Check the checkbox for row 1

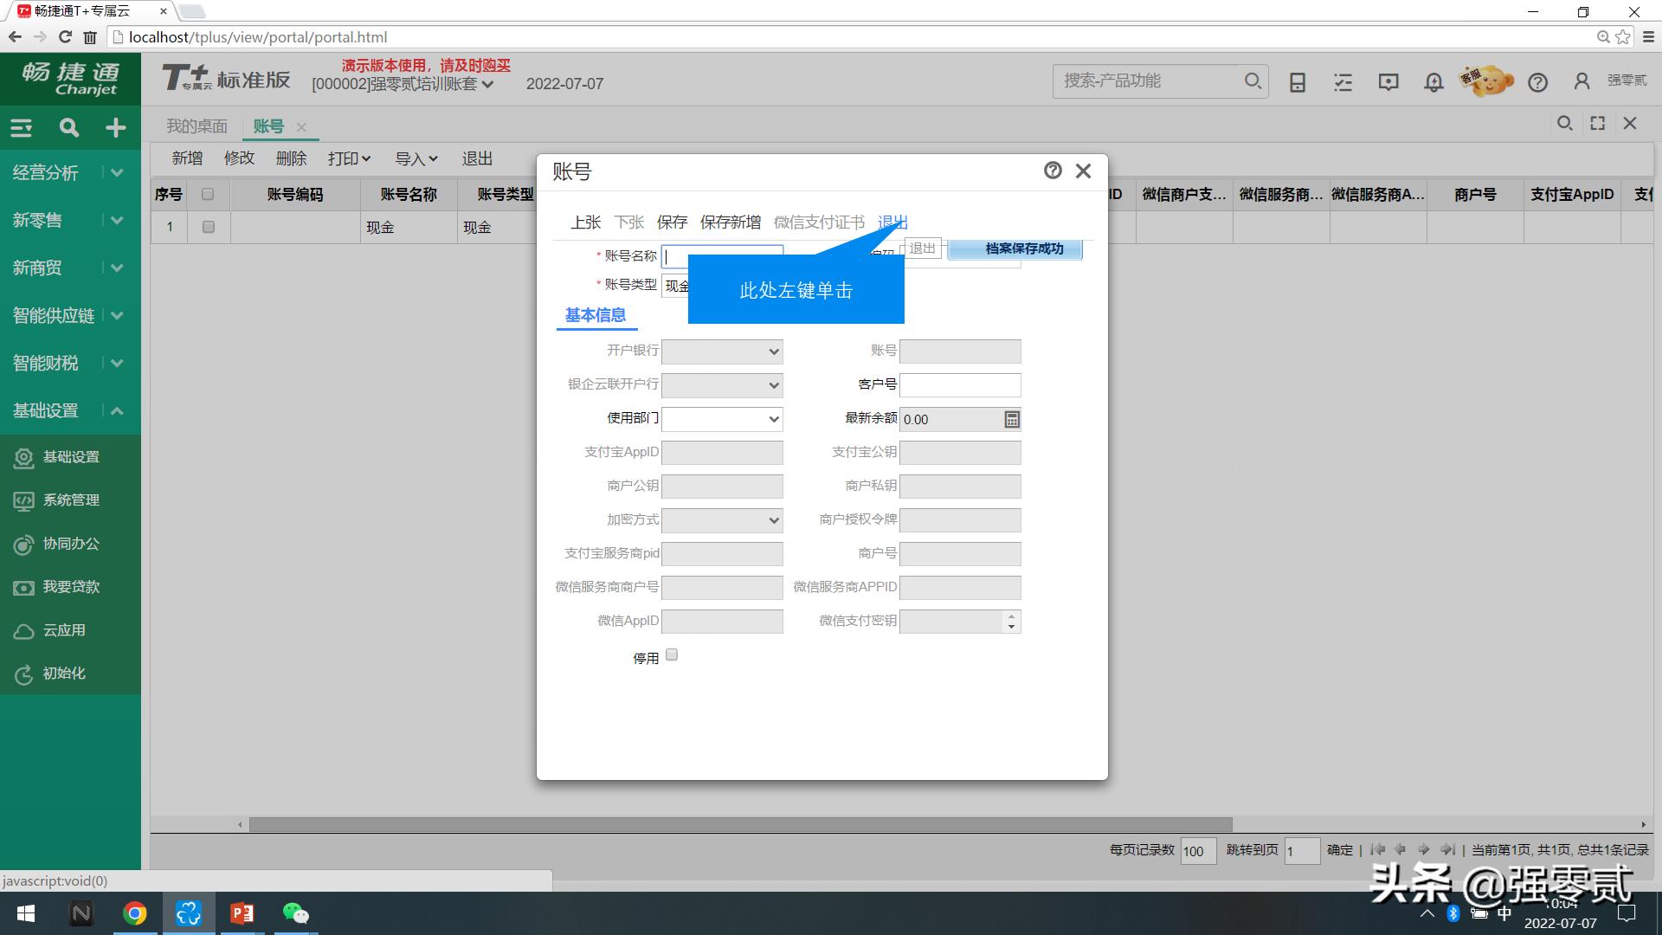click(207, 227)
